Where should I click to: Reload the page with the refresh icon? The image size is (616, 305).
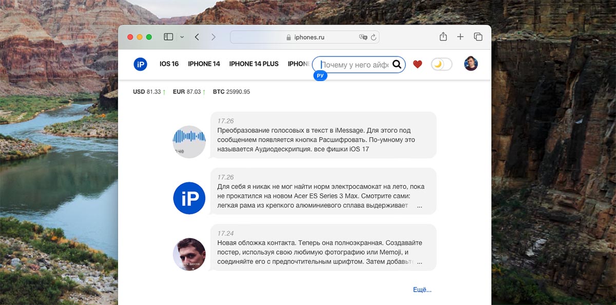(373, 37)
